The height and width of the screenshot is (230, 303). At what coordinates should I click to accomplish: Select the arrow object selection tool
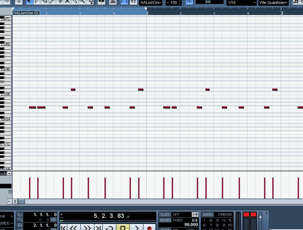[29, 2]
